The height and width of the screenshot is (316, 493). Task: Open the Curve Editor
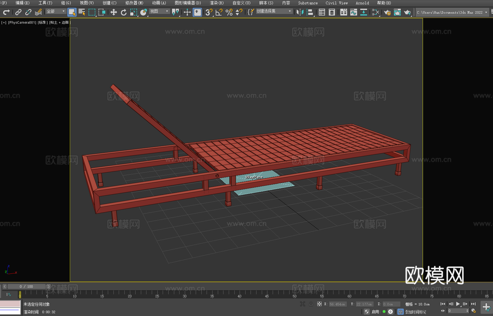click(354, 12)
